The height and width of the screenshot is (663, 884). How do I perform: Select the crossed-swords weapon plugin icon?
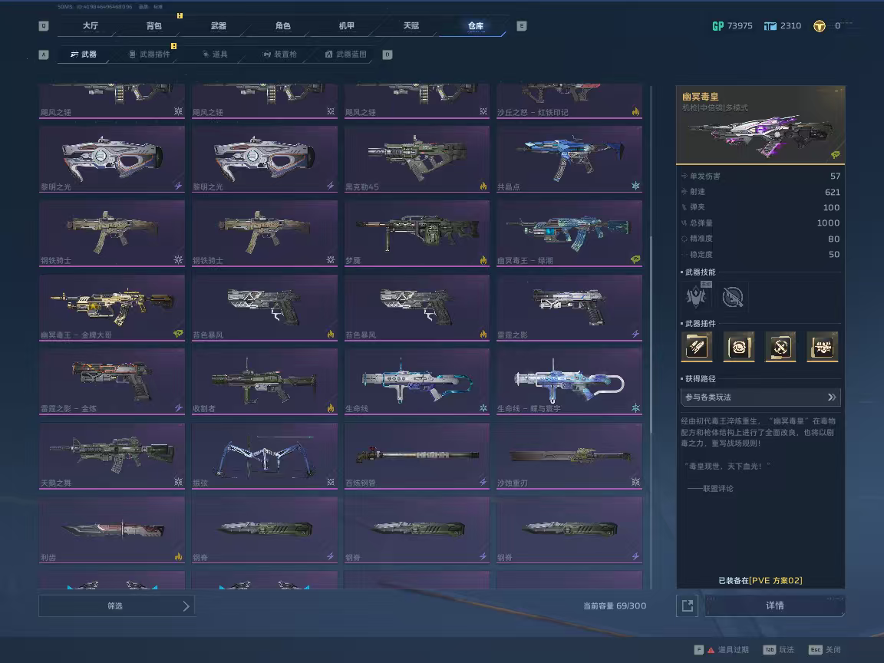(x=780, y=347)
